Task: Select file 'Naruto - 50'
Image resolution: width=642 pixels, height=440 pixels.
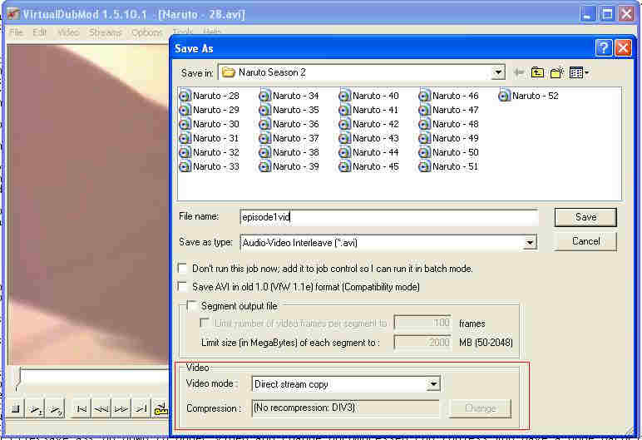Action: click(449, 152)
